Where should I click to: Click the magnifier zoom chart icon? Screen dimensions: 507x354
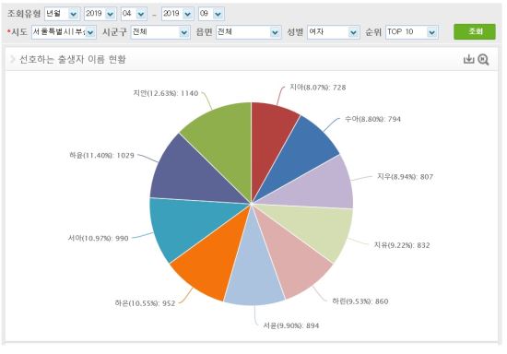[x=483, y=60]
